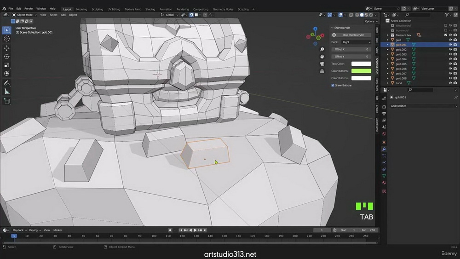Activate the Rotate tool

pos(7,56)
